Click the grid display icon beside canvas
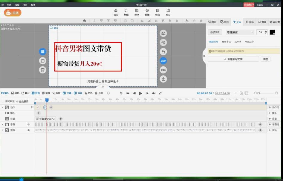This screenshot has width=283, height=181. (43, 51)
